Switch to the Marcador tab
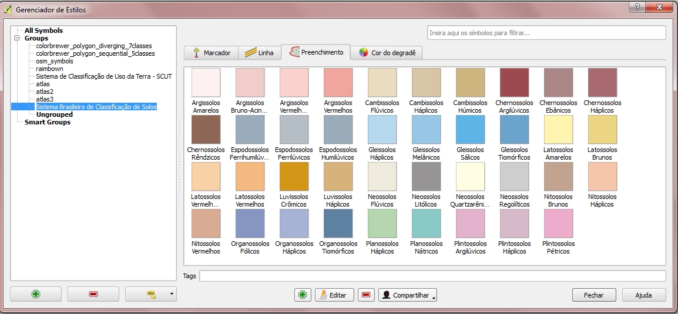This screenshot has height=314, width=678. coord(211,53)
